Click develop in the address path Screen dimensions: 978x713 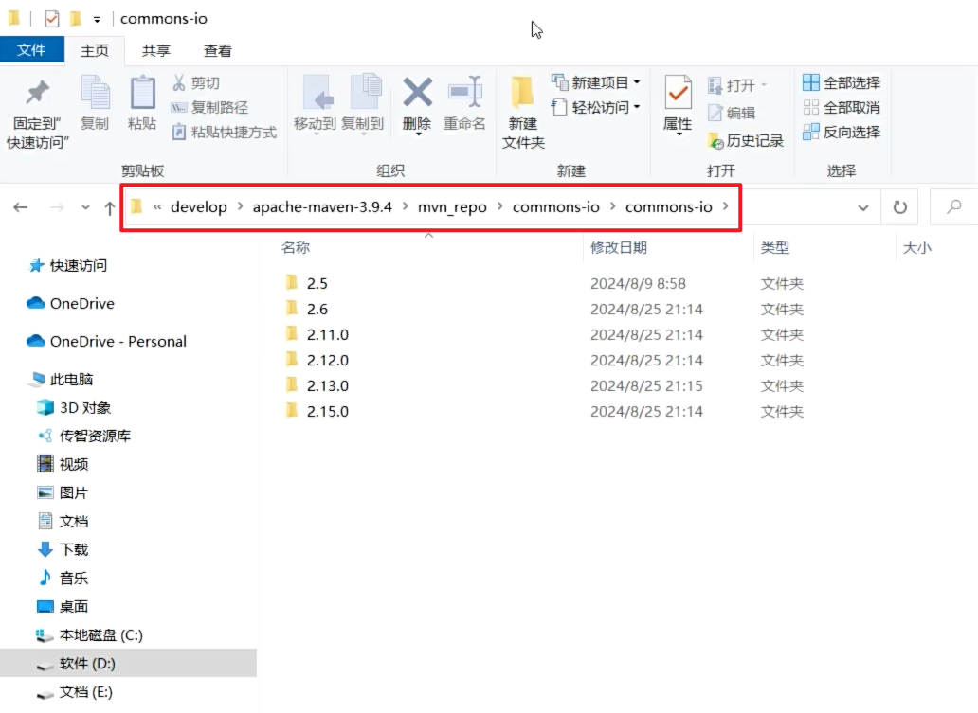199,207
